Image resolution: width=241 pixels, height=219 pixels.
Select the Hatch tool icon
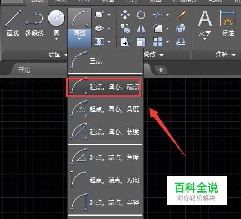[99, 42]
